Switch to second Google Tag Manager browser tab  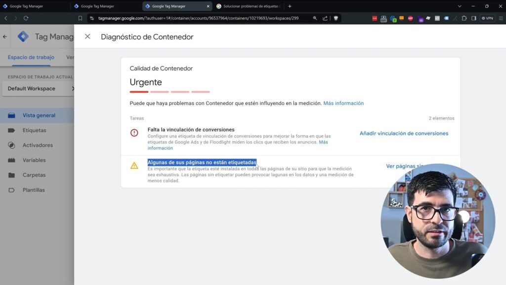tap(106, 6)
